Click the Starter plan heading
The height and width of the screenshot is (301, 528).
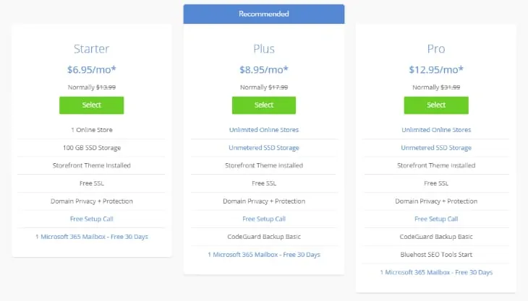(92, 49)
